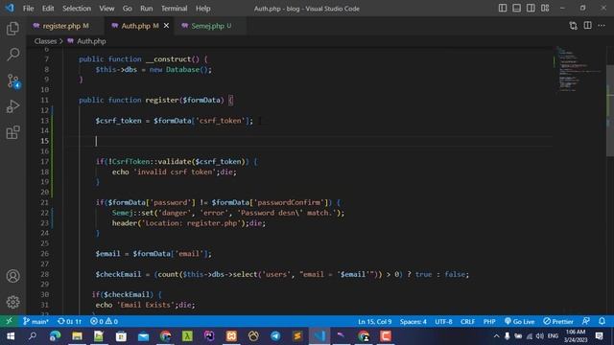Toggle the secondary side bar layout icon
The image size is (614, 345).
[531, 9]
